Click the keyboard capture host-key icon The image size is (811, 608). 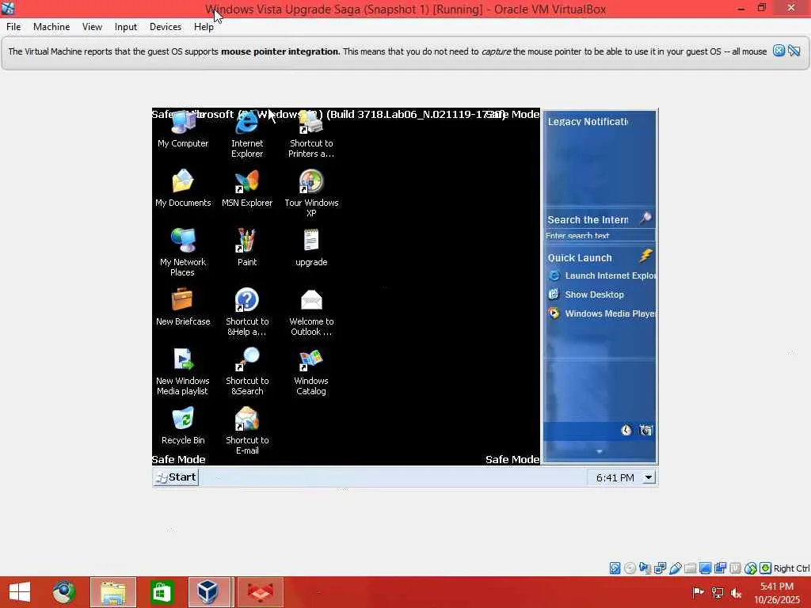pos(766,568)
